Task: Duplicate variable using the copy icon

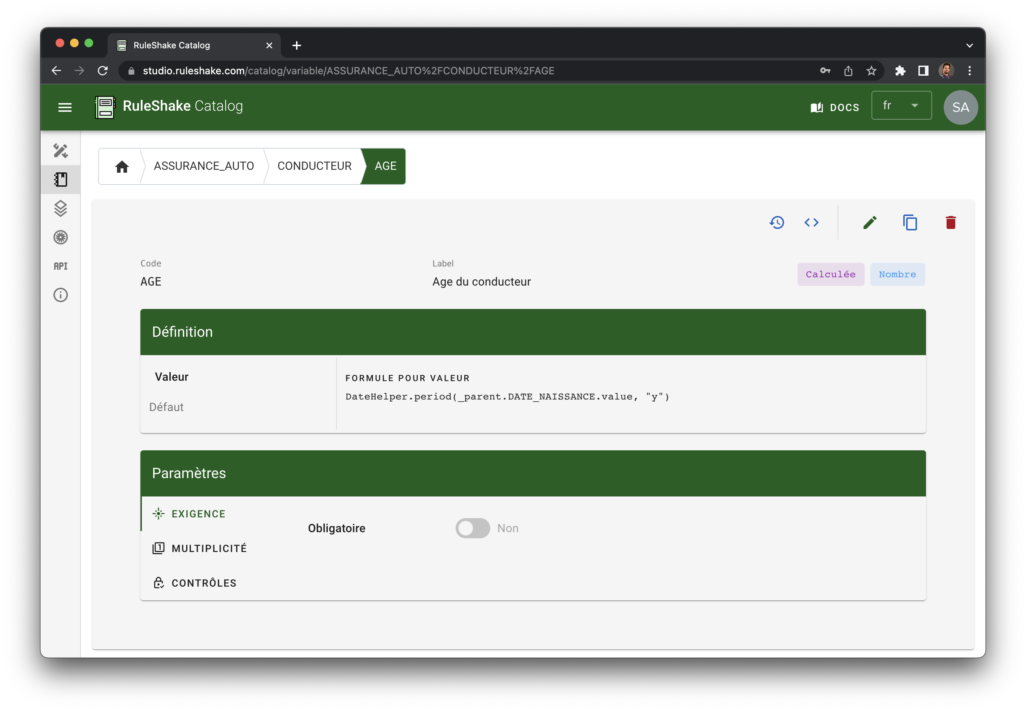Action: click(910, 222)
